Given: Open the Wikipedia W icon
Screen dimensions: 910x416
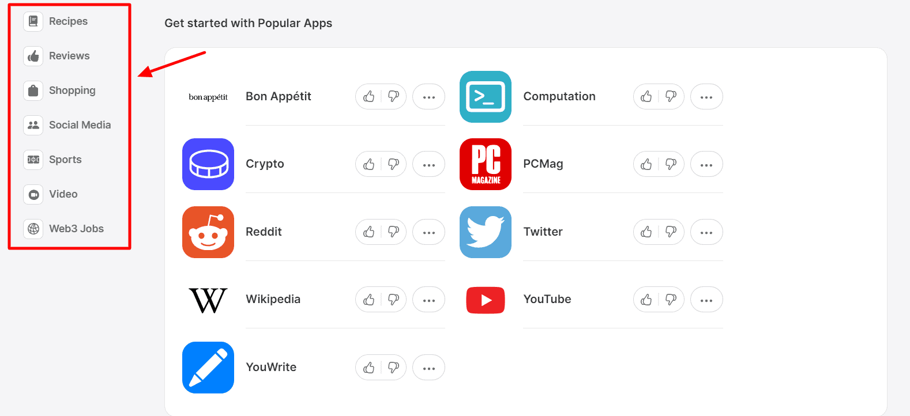Looking at the screenshot, I should [x=208, y=300].
